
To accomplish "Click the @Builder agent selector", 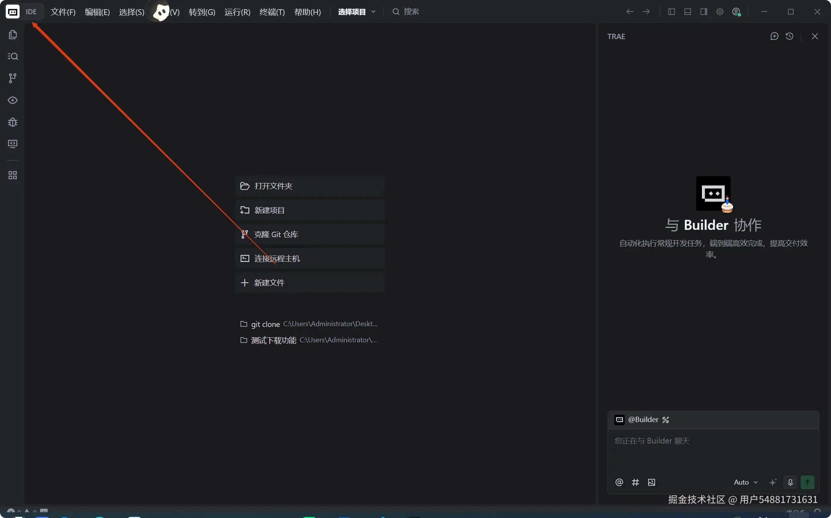I will tap(642, 420).
